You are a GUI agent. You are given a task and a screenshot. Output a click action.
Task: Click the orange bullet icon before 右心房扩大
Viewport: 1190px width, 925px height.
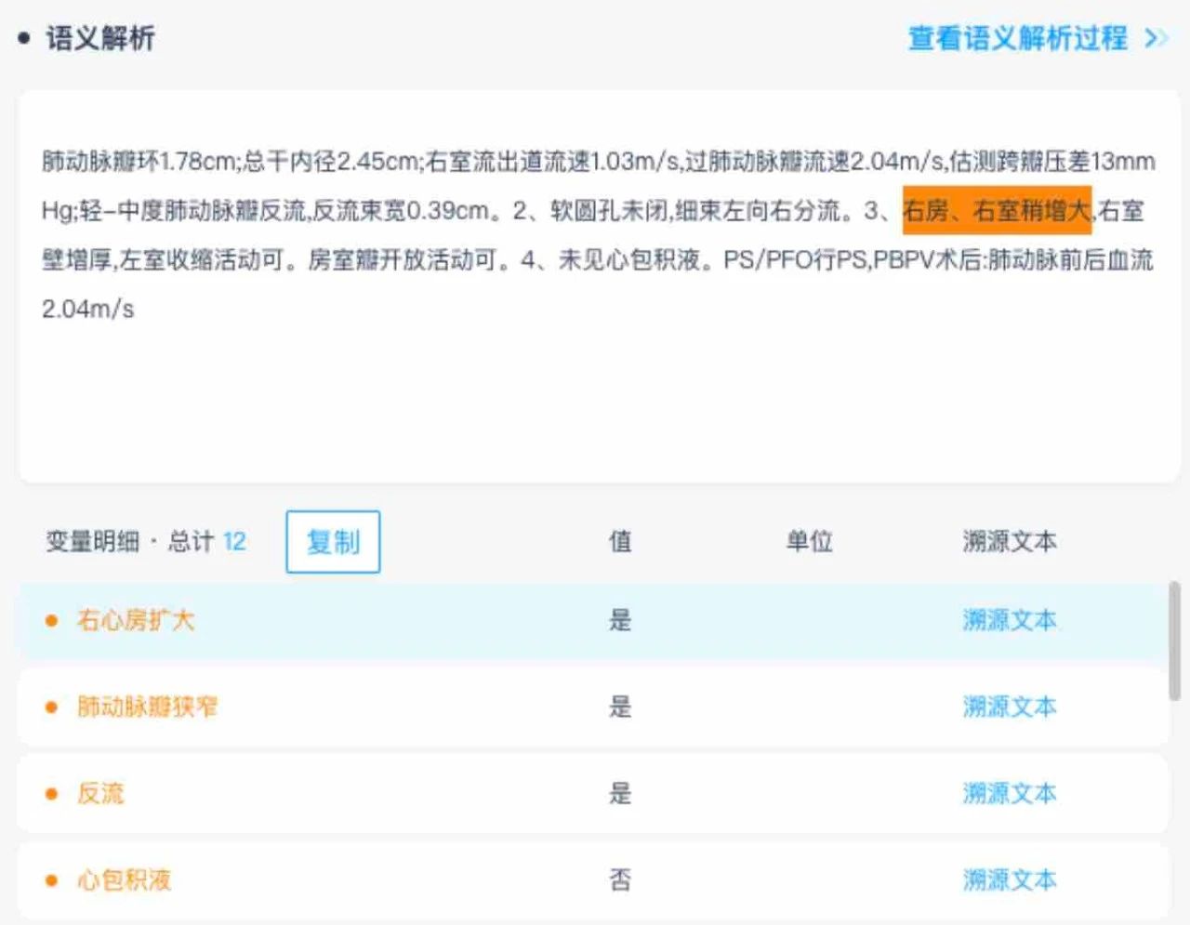click(53, 620)
